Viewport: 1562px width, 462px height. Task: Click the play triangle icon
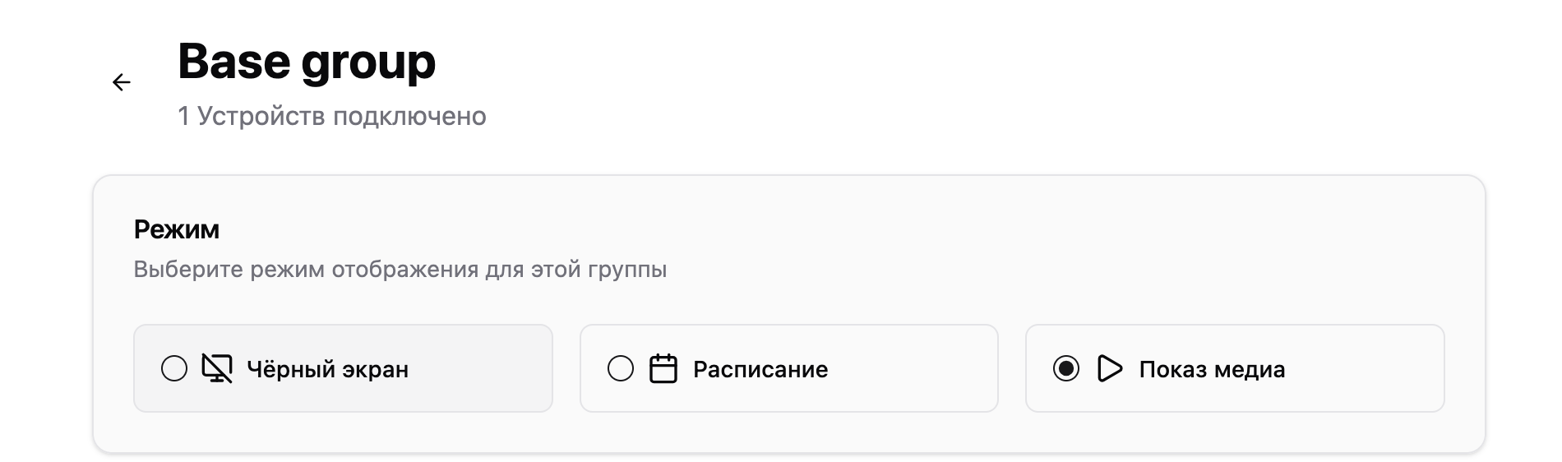coord(1109,369)
